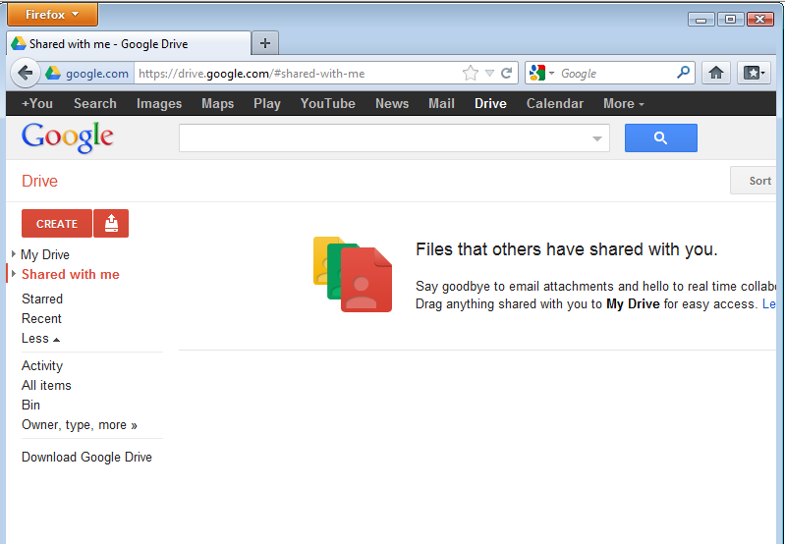Screen dimensions: 785x544
Task: Click the red CREATE button
Action: click(57, 224)
